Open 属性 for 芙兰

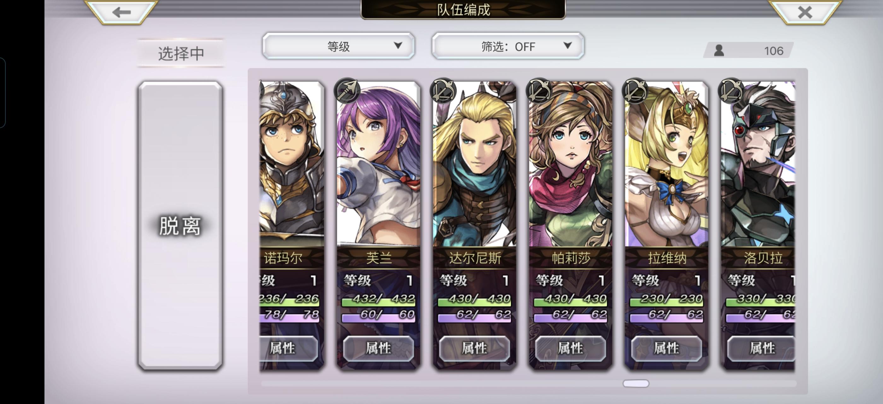coord(378,348)
